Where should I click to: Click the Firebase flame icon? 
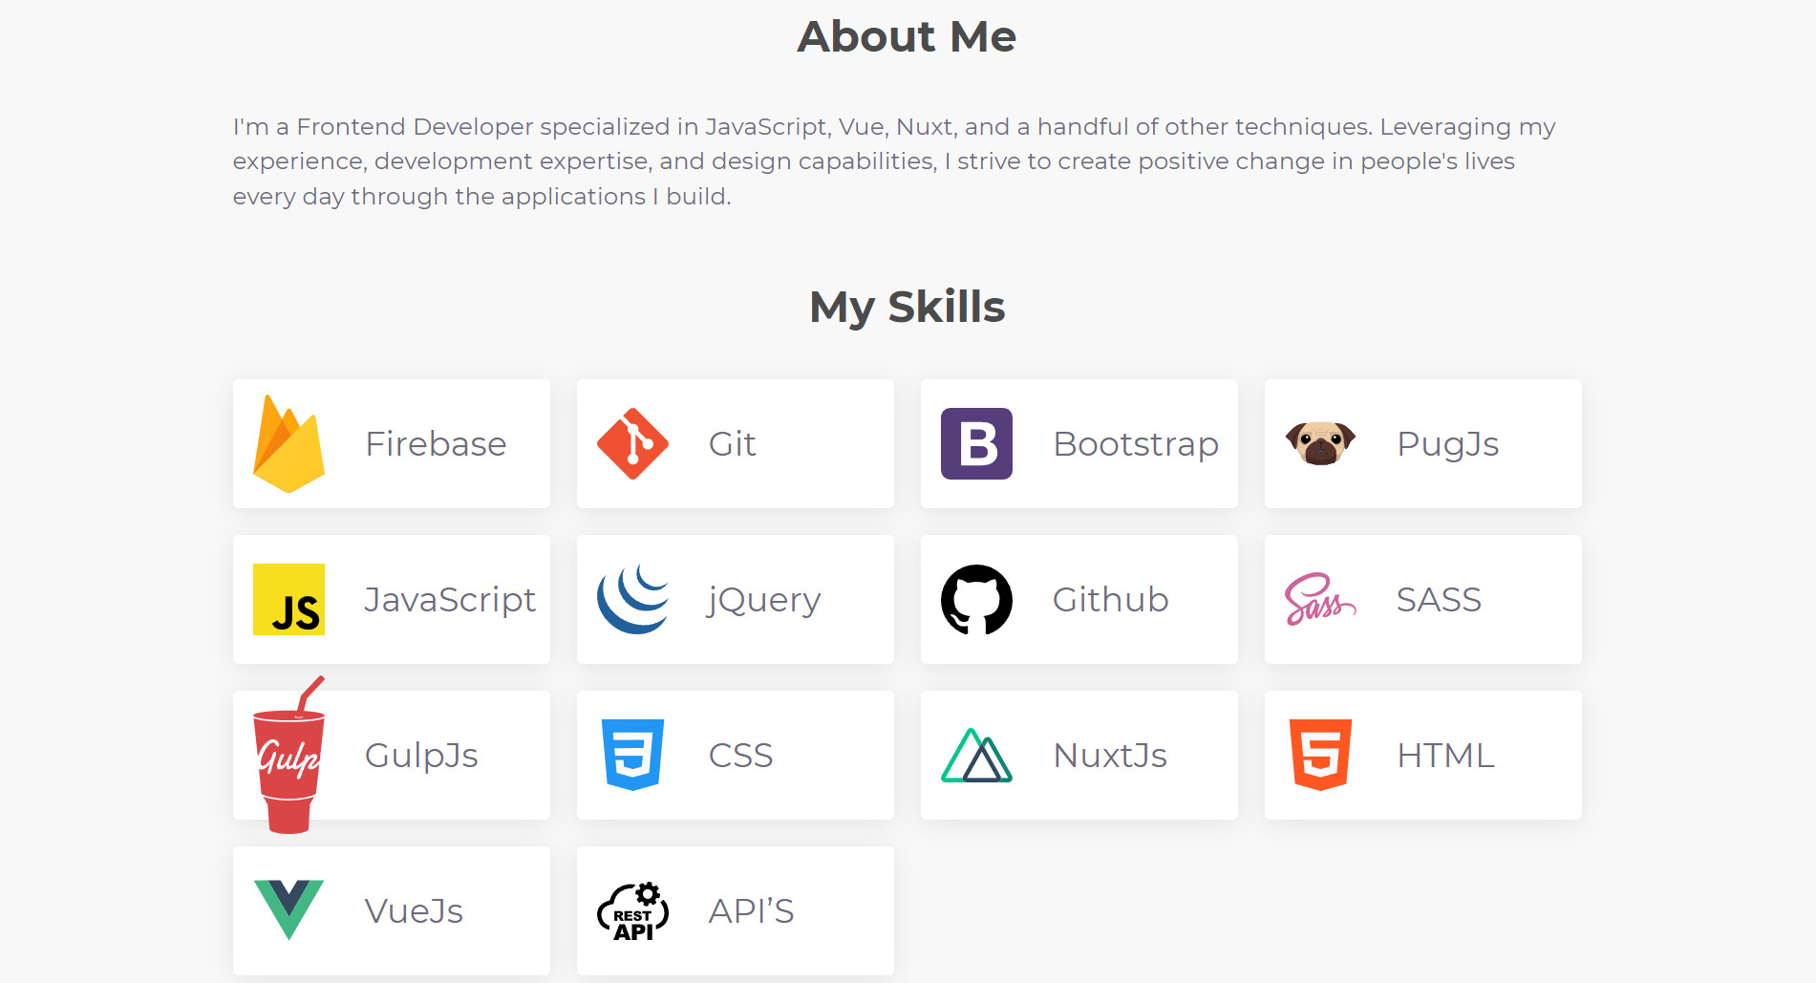tap(288, 444)
